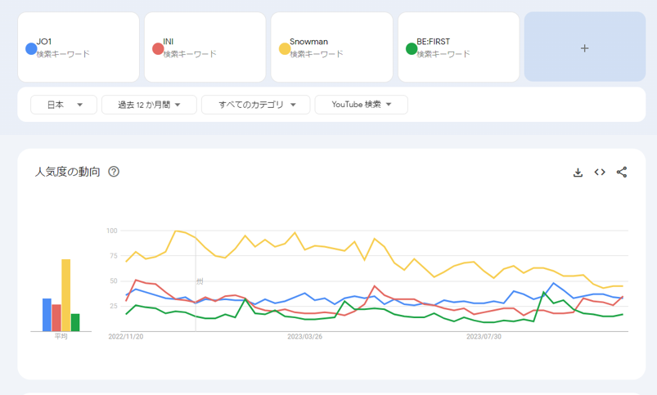
Task: Click the 平均 label under bars
Action: (x=61, y=336)
